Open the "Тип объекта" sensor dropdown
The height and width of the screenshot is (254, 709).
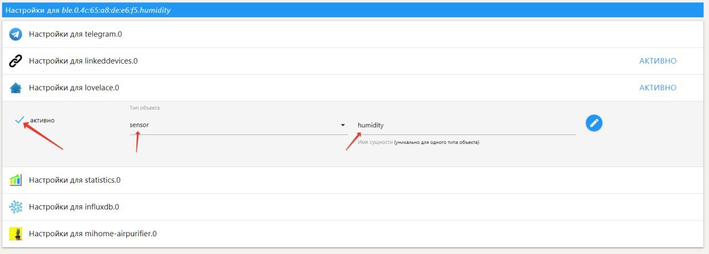pos(238,125)
